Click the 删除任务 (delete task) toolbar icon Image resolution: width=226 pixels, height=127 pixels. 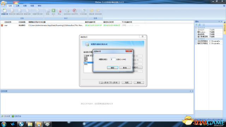(x=20, y=12)
